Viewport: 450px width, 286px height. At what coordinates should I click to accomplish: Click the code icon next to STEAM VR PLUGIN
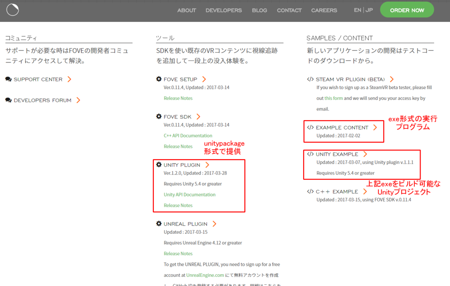[x=310, y=79]
